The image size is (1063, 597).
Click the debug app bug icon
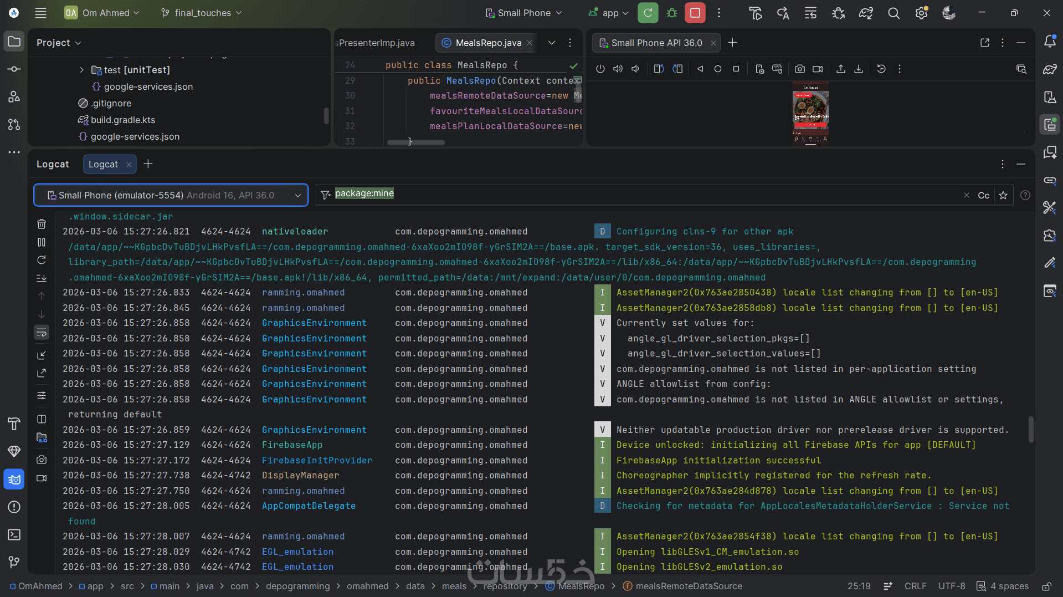pos(672,13)
